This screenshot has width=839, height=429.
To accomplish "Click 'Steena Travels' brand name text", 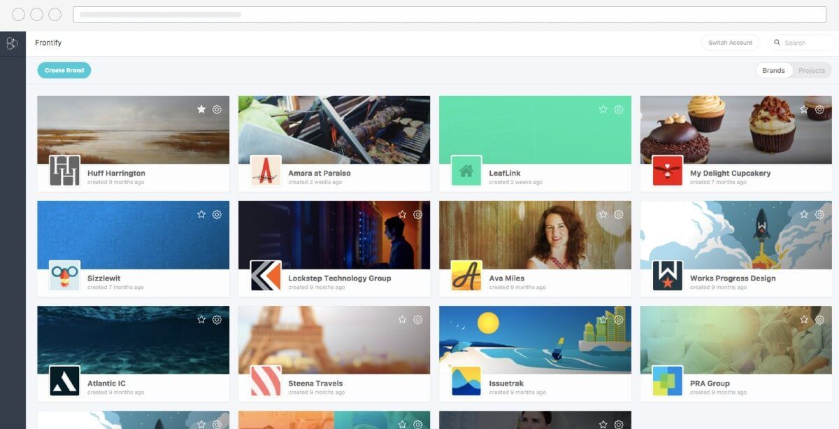I will coord(315,383).
